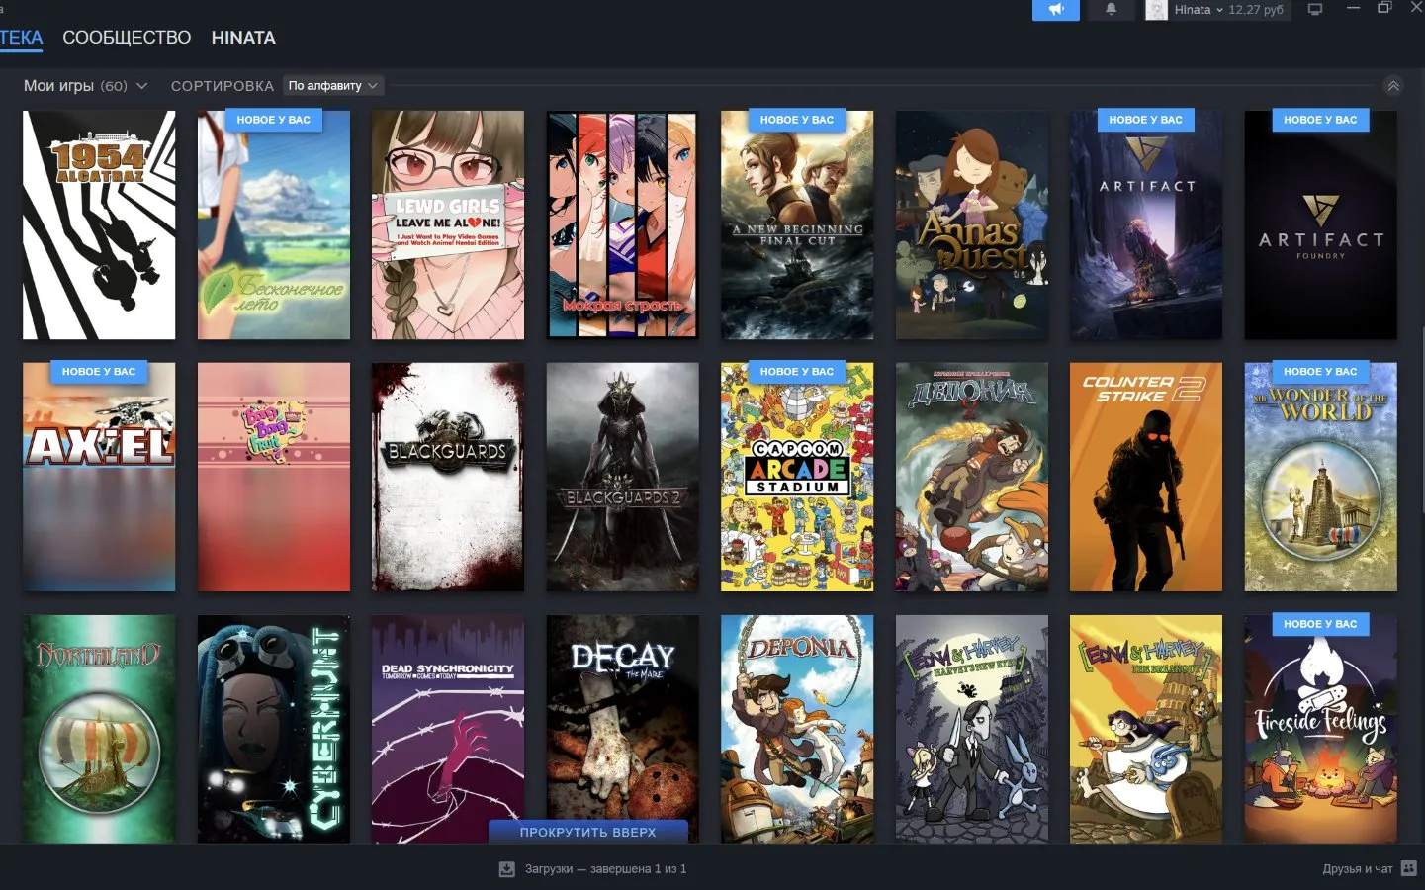Select the Deponia game cover
Screen dimensions: 1425x890
(797, 729)
